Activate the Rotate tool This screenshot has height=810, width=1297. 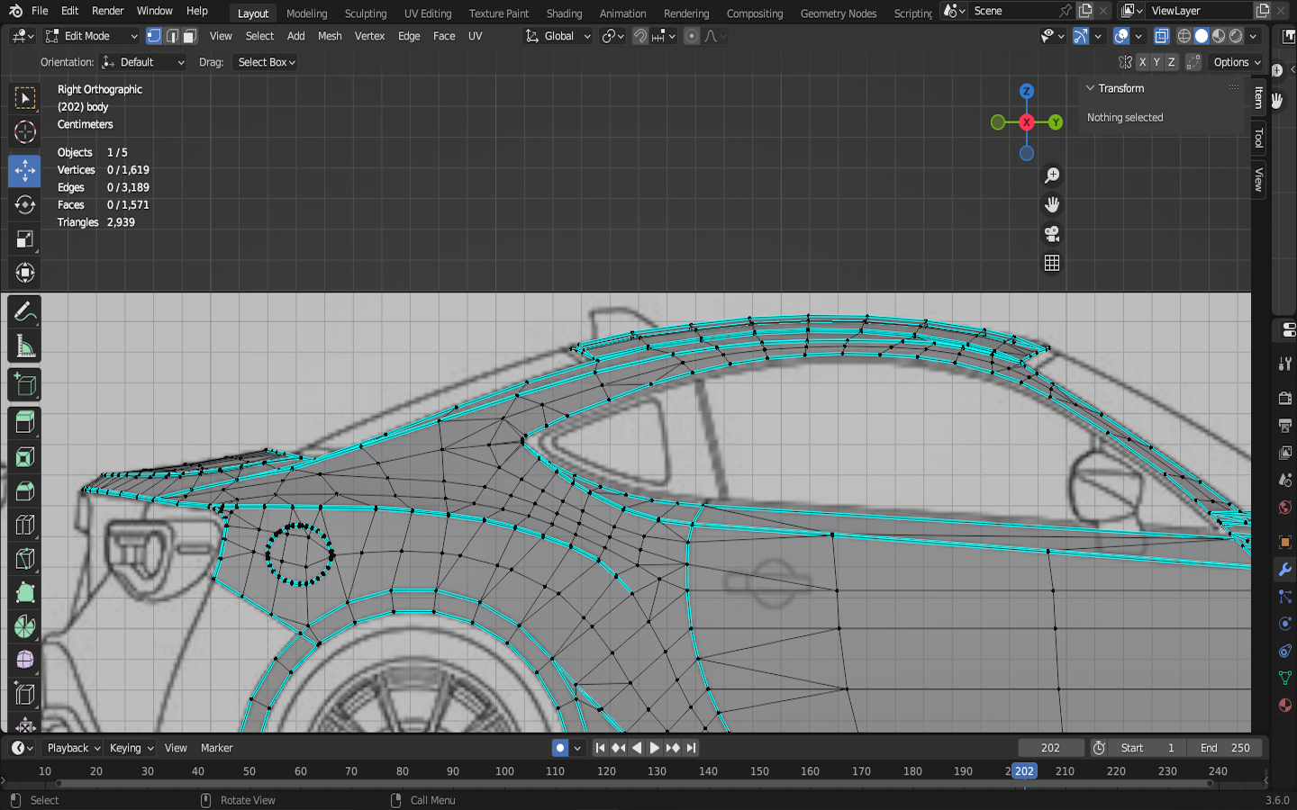[x=25, y=204]
